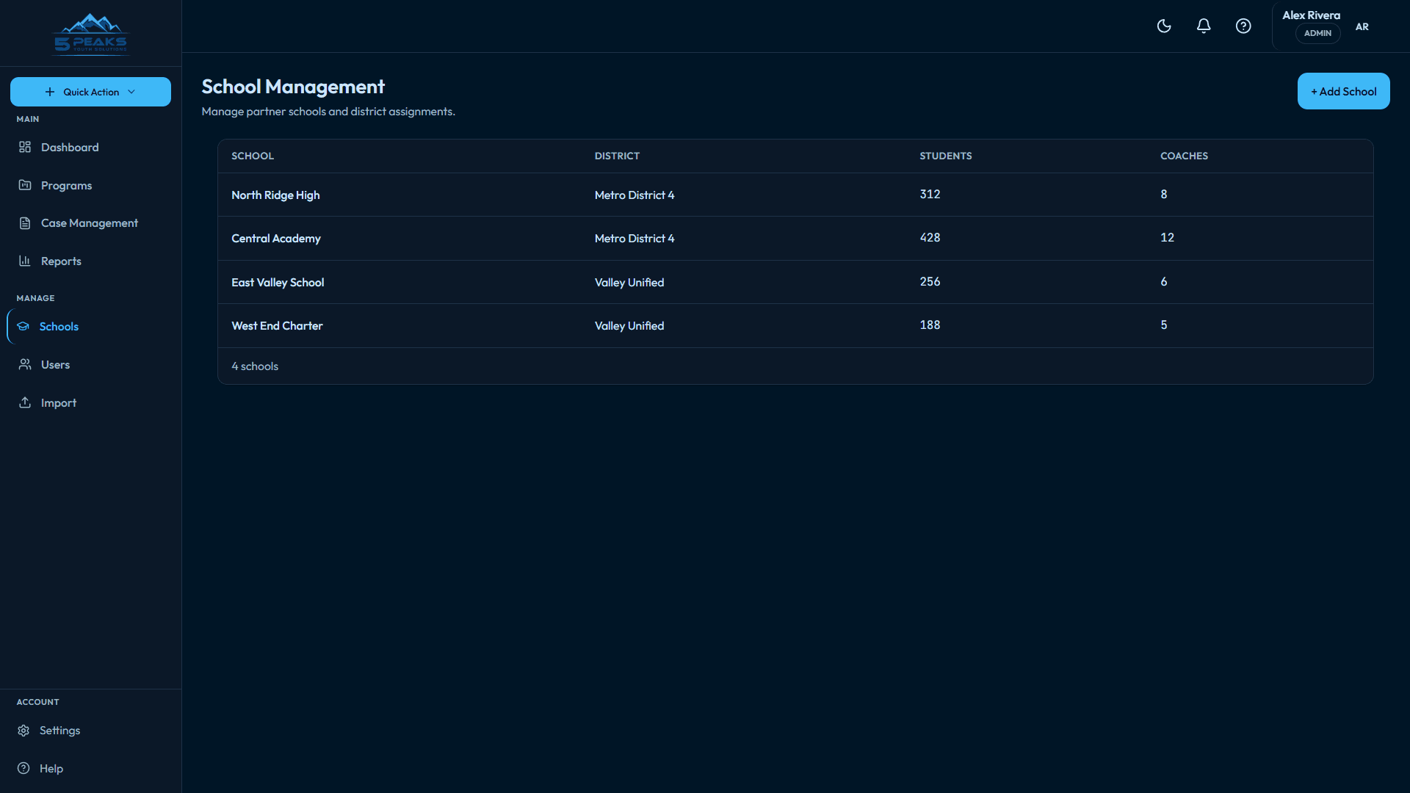Open notifications bell icon
This screenshot has width=1410, height=793.
coord(1204,26)
